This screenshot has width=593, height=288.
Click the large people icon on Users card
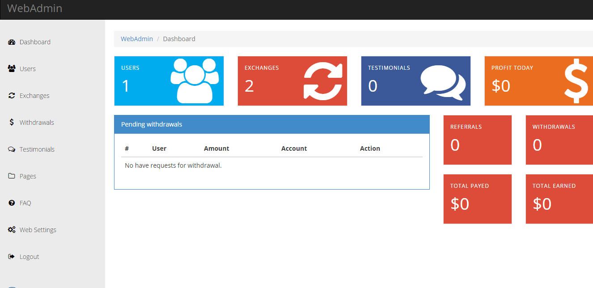pyautogui.click(x=195, y=81)
